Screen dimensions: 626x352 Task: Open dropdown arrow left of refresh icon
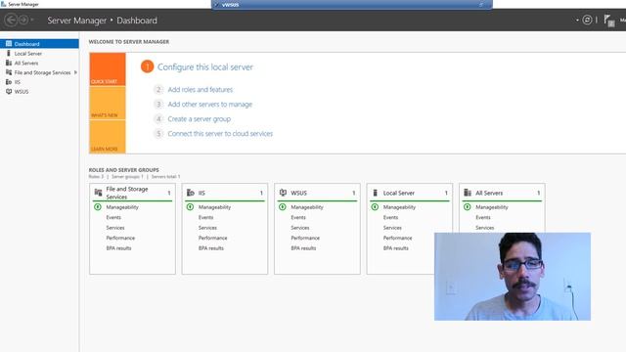(577, 20)
